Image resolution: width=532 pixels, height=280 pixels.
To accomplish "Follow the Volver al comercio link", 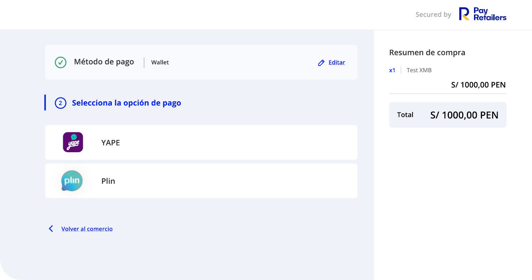I will coord(87,229).
